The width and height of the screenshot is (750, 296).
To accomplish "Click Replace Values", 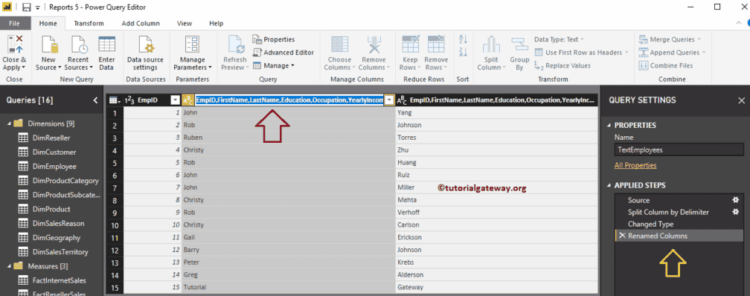I will 562,65.
